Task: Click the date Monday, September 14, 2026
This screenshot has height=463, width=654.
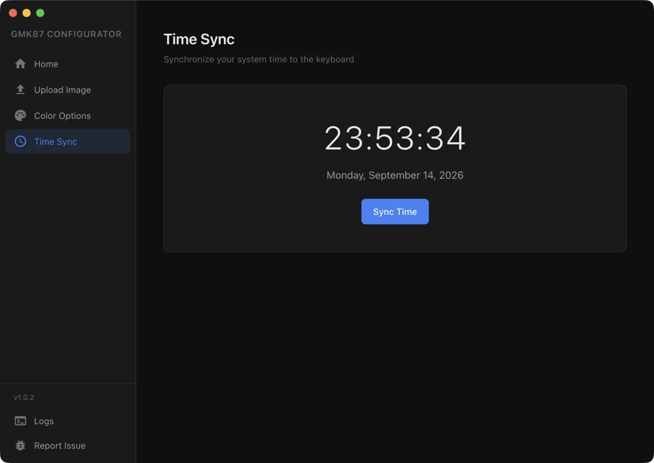Action: click(395, 175)
